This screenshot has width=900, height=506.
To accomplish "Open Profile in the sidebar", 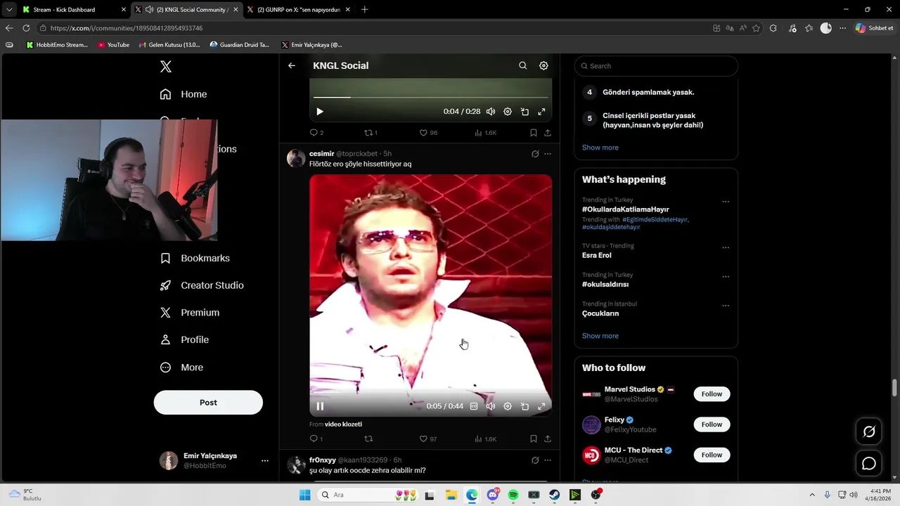I will pyautogui.click(x=184, y=339).
